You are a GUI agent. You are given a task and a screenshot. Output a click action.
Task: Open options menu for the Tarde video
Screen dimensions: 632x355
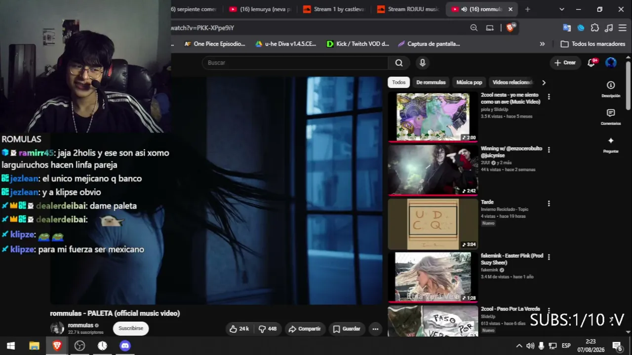click(549, 203)
